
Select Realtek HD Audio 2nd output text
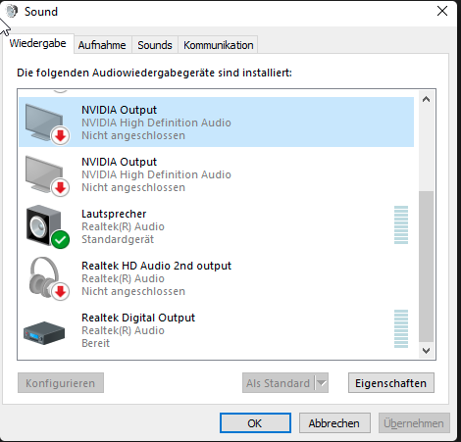click(156, 266)
